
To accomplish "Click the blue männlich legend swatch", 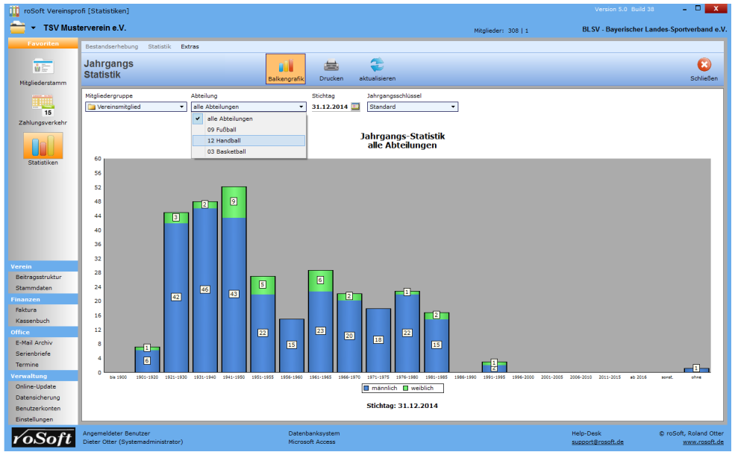I will (367, 388).
